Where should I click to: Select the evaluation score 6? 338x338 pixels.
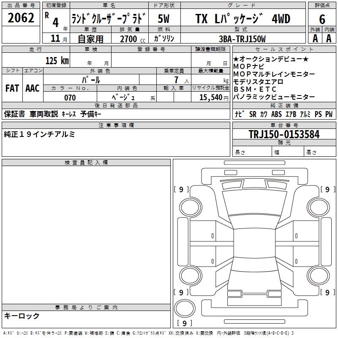coord(322,19)
